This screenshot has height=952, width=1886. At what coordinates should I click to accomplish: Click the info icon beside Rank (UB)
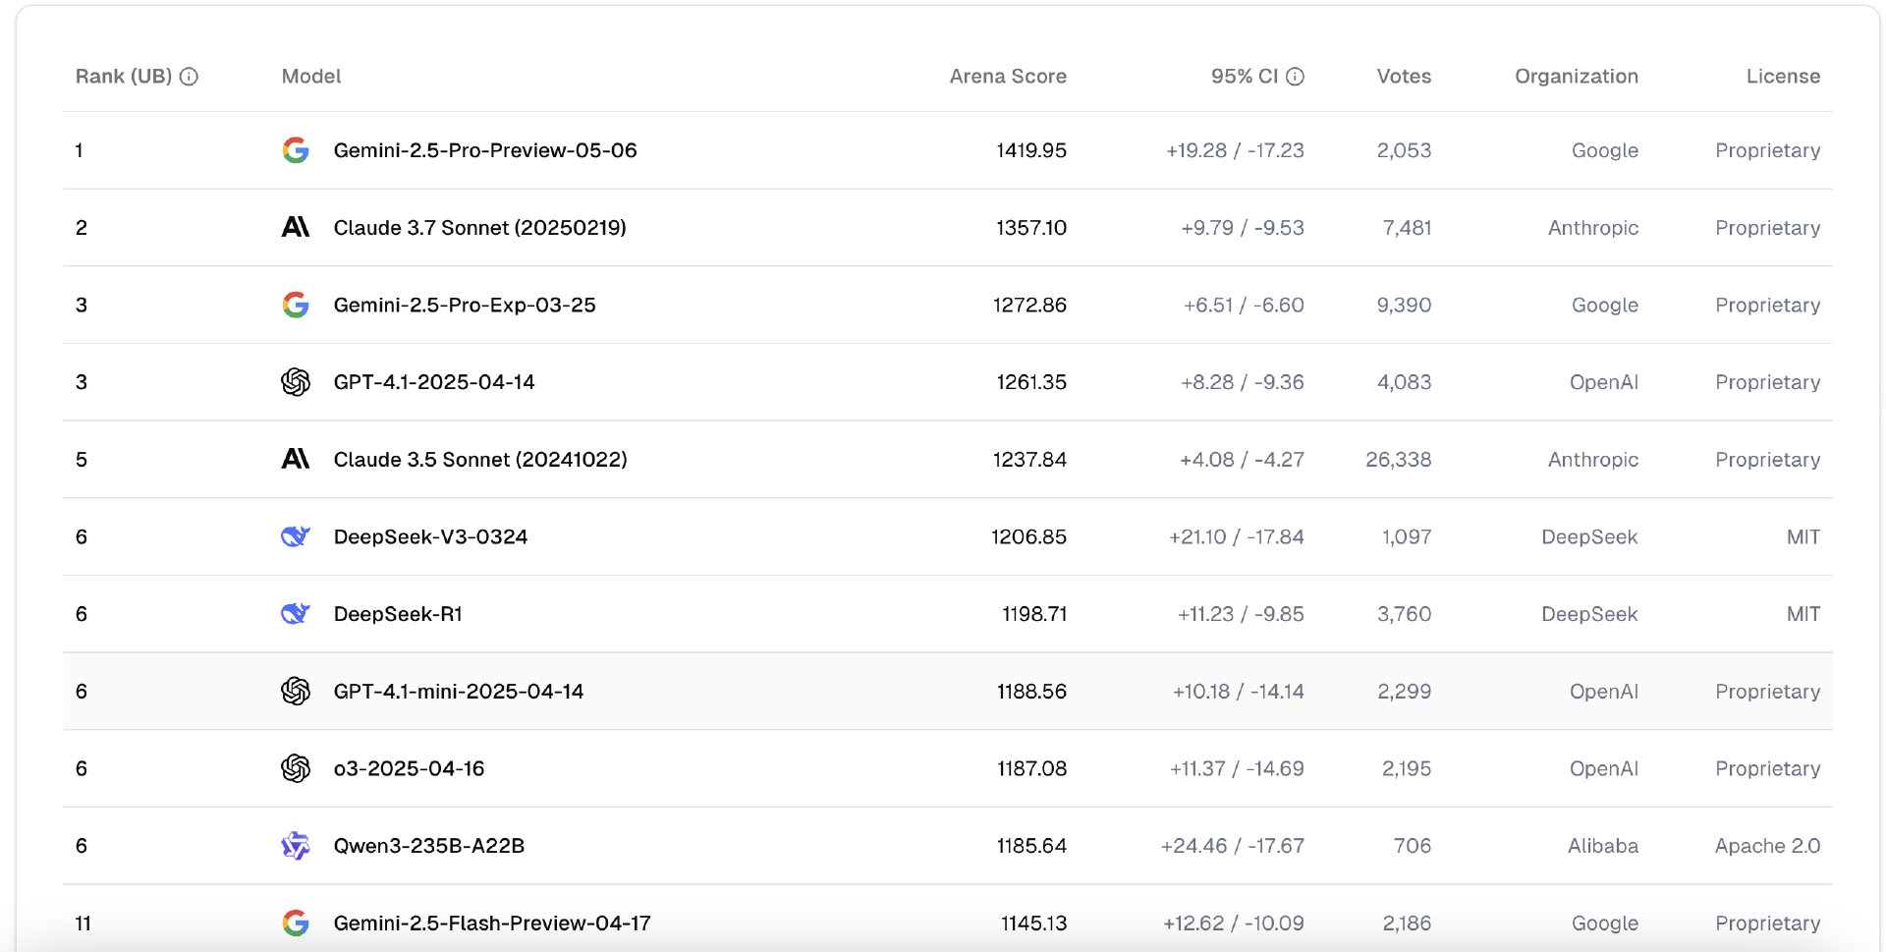190,77
